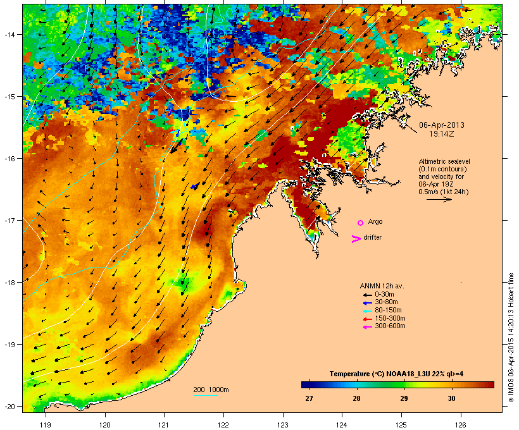Click the colorbar tick value 30

pyautogui.click(x=451, y=398)
